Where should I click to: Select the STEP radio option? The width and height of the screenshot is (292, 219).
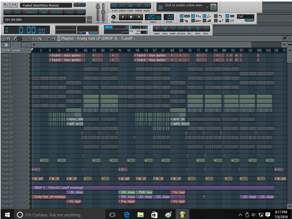click(x=3, y=50)
